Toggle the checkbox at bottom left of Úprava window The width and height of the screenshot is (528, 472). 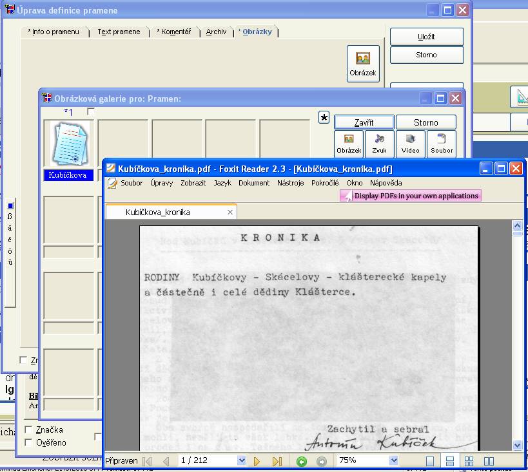(x=23, y=361)
